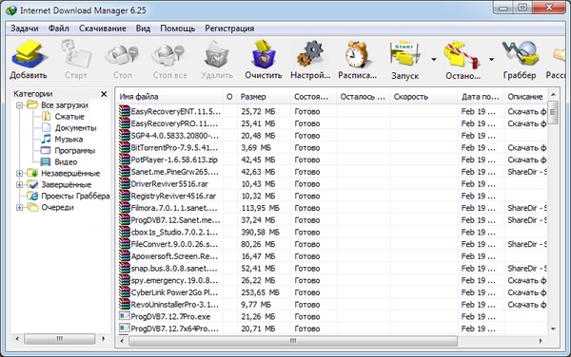Click the Стоп все toolbar icon

coord(169,54)
